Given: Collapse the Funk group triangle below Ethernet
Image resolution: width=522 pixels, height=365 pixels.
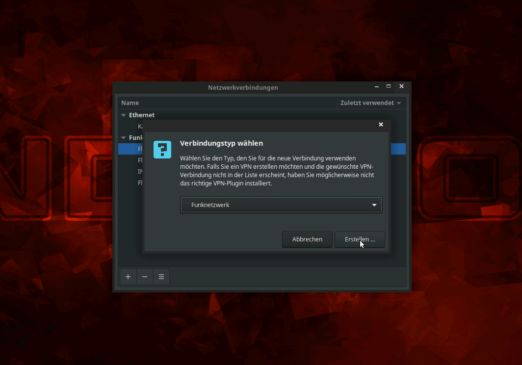Looking at the screenshot, I should pyautogui.click(x=124, y=138).
